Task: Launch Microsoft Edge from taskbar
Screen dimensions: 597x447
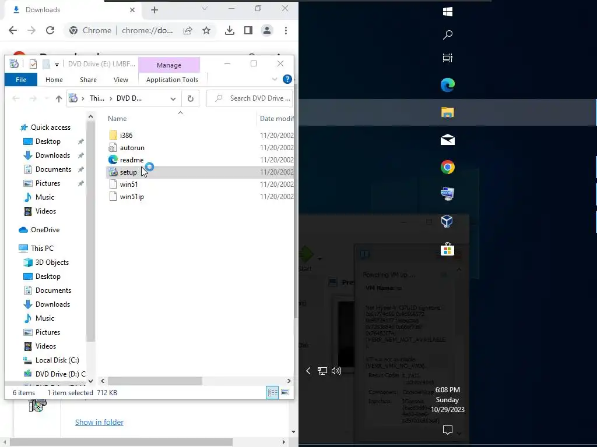Action: coord(448,85)
